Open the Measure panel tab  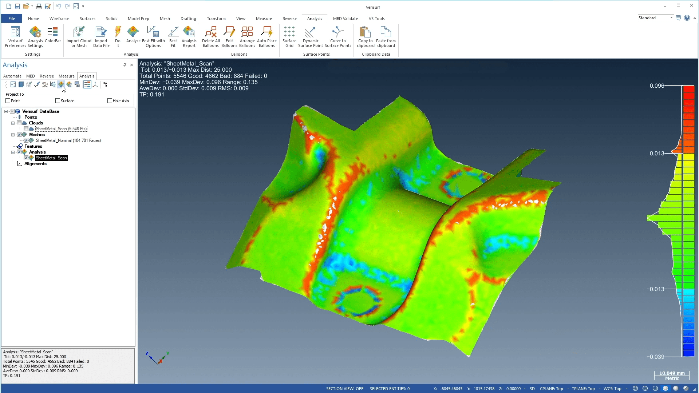(x=66, y=76)
